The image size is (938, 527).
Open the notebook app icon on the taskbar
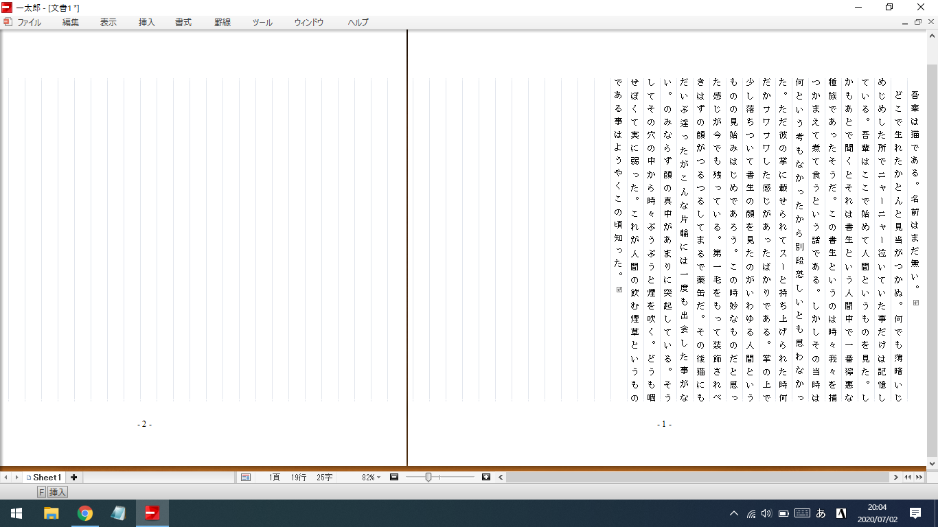(118, 513)
